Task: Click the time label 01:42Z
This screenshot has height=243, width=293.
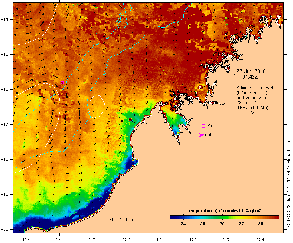Action: 250,77
